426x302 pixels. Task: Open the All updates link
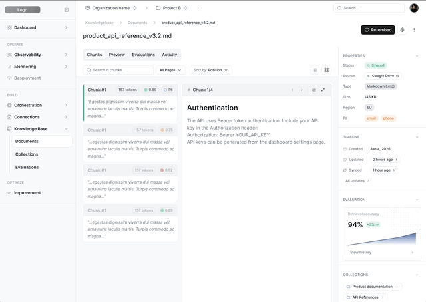[x=357, y=181]
